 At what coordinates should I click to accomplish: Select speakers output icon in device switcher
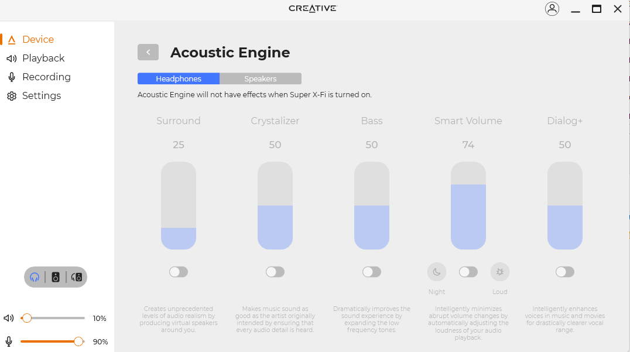tap(56, 277)
